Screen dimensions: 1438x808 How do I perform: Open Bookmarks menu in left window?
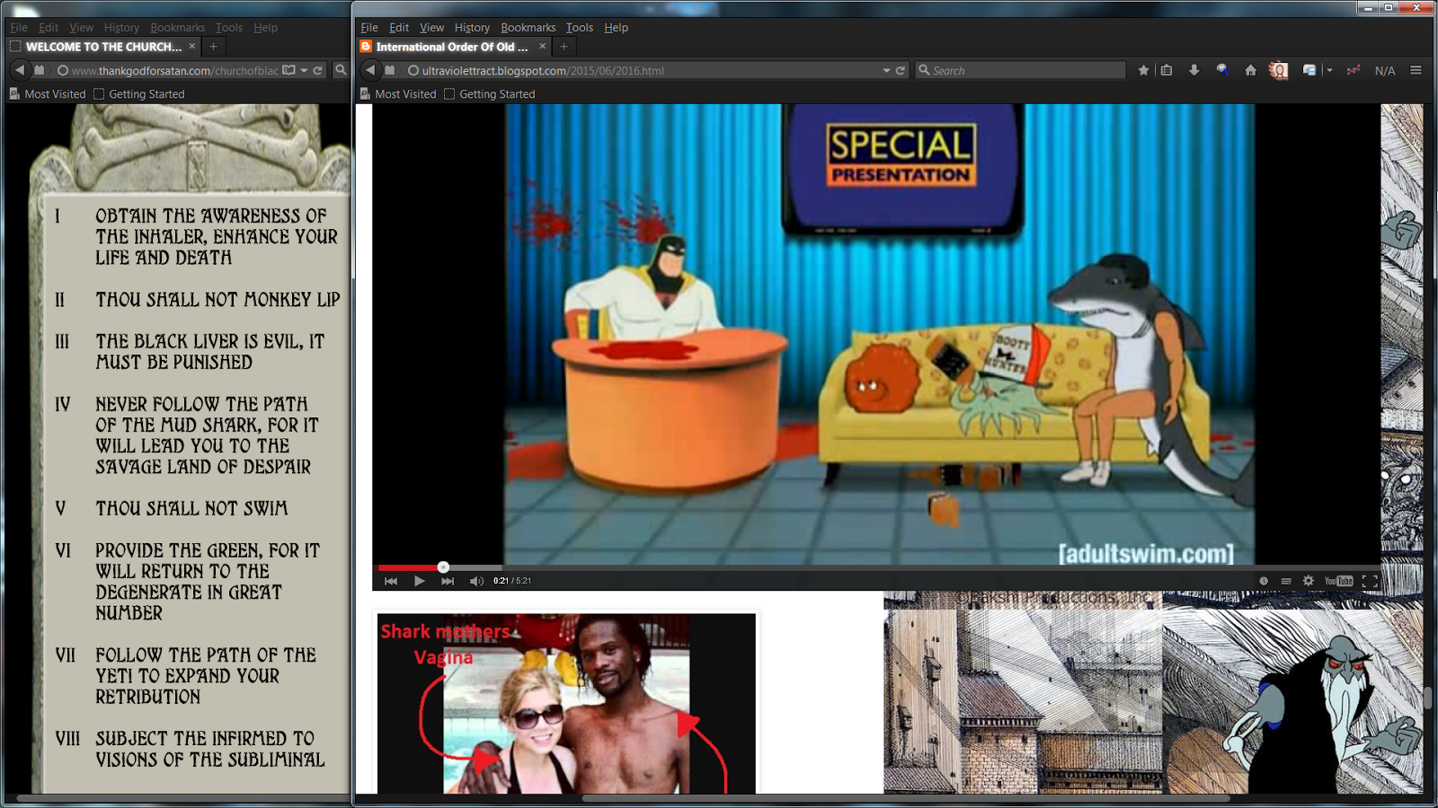178,28
